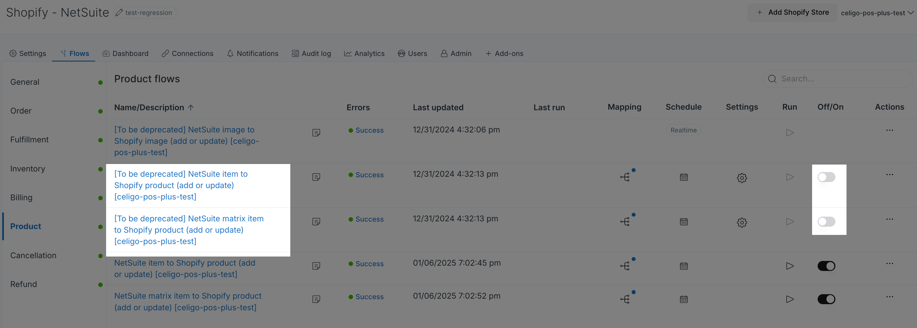Open schedule for NetSuite matrix item flow
The image size is (917, 328).
684,299
